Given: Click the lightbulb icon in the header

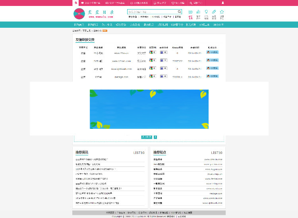Looking at the screenshot, I should tap(206, 12).
